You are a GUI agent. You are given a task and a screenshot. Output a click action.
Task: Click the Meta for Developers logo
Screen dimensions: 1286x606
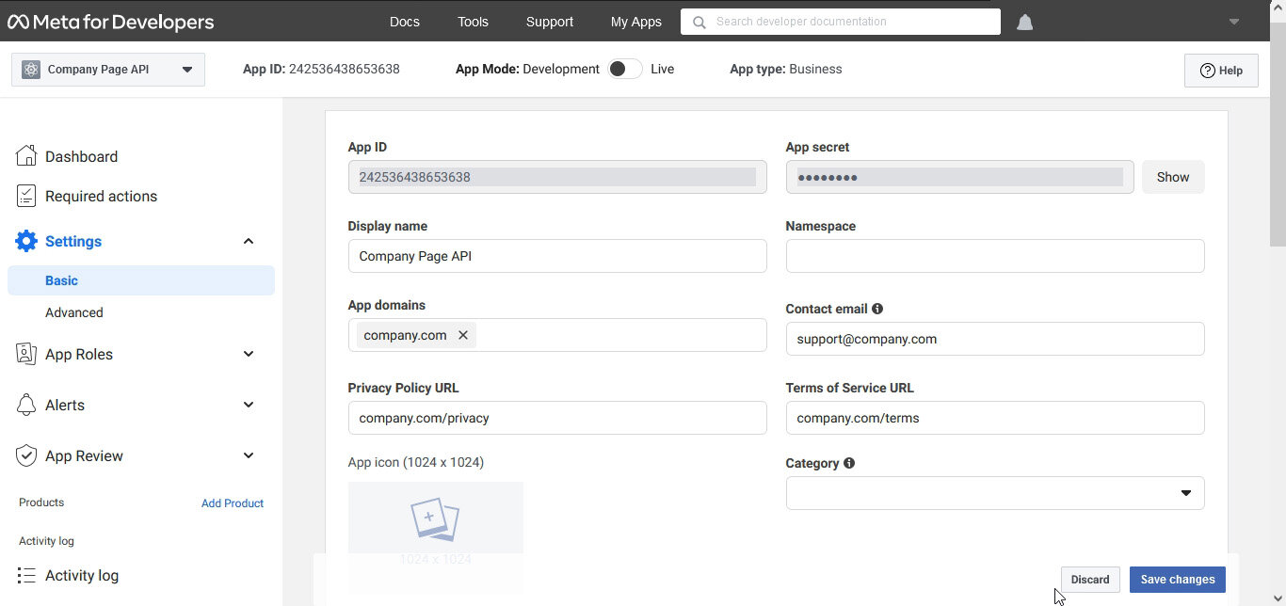click(111, 22)
